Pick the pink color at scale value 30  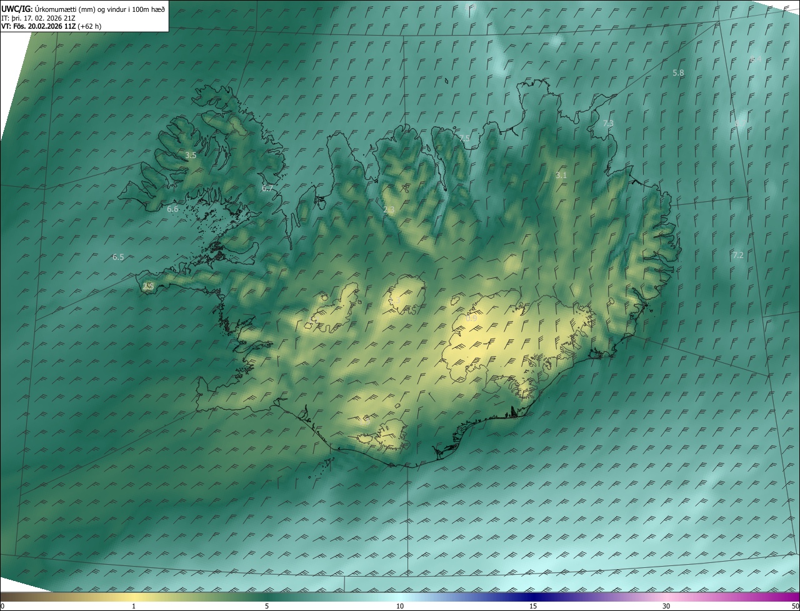pos(666,597)
